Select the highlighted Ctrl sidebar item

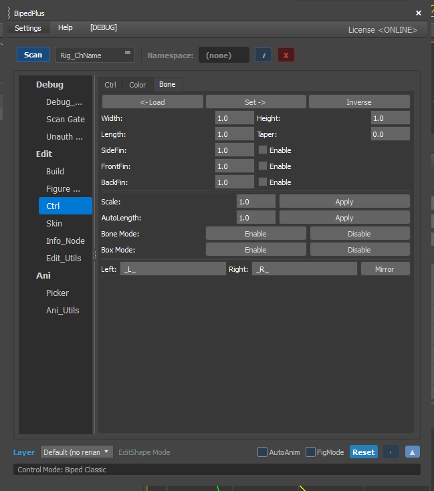pos(65,206)
